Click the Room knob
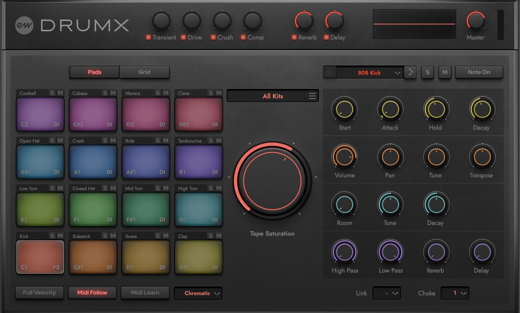 coord(344,205)
